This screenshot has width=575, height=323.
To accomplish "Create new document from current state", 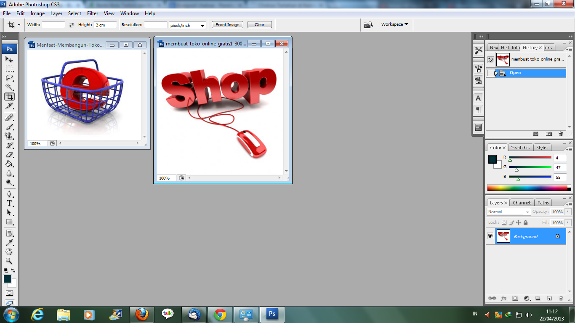I will point(536,134).
